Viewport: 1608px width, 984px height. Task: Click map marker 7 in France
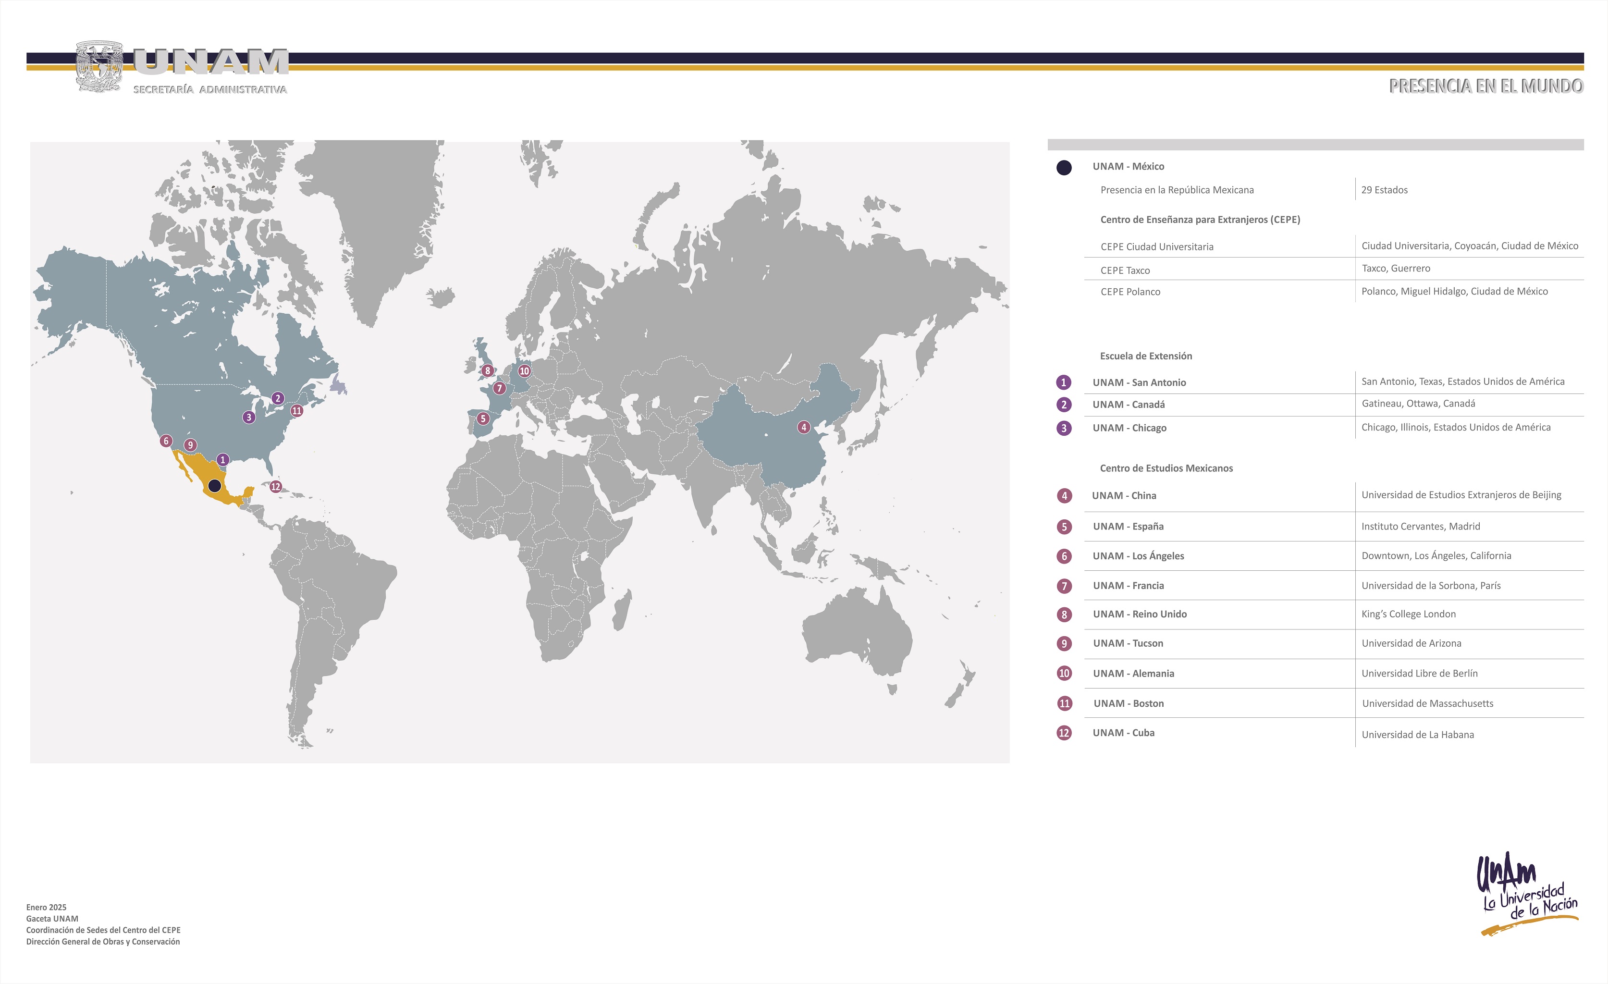click(x=499, y=388)
